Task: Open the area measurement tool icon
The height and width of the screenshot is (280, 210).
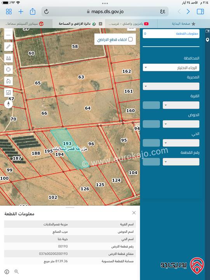Action: 9,93
